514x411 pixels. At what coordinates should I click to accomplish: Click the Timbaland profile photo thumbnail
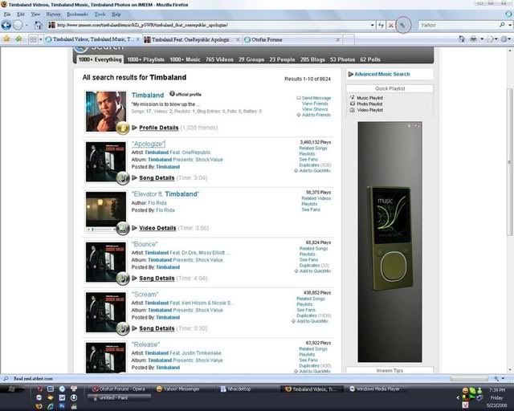(105, 112)
